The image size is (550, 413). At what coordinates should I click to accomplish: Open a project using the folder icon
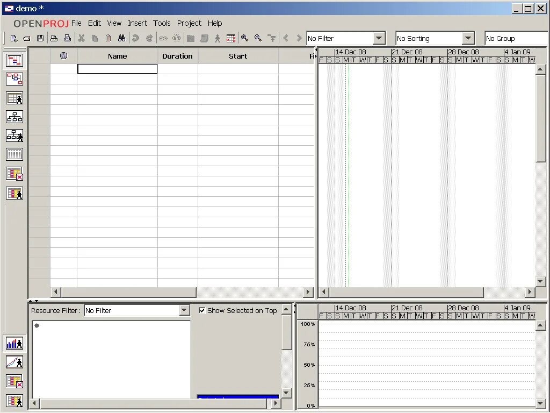tap(27, 38)
